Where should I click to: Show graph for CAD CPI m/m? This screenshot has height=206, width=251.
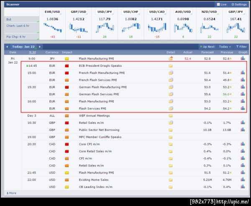pos(243,158)
